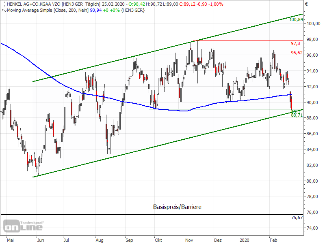The height and width of the screenshot is (243, 325).
Task: Click the Aug label on time axis
Action: [100, 240]
